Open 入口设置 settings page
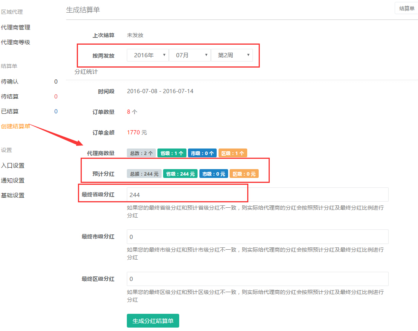 [x=13, y=165]
